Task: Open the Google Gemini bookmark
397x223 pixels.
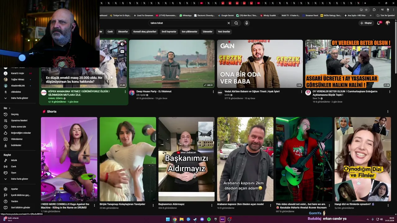Action: 225,15
